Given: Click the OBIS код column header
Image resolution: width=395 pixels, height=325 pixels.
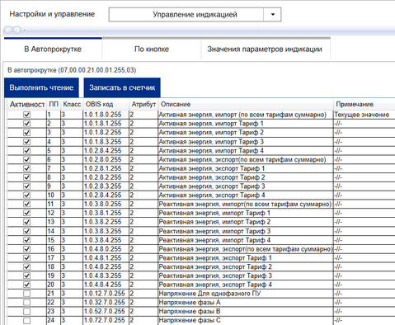Looking at the screenshot, I should [106, 104].
